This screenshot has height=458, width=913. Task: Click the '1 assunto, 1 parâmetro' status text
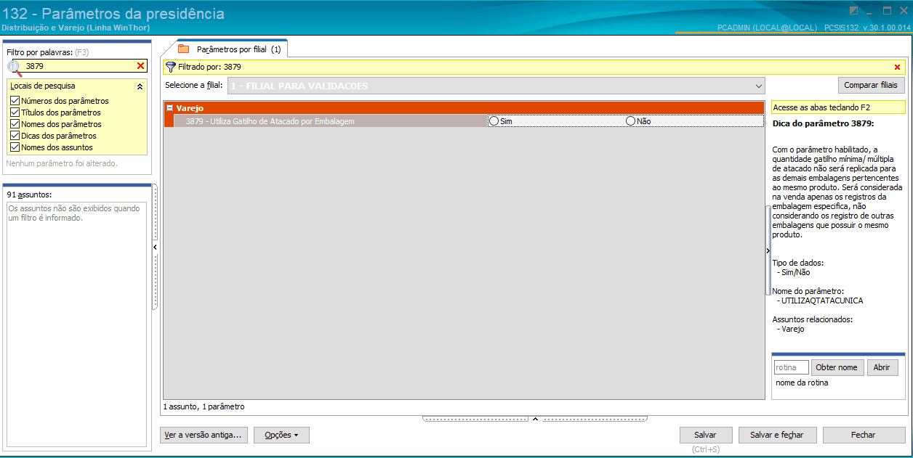tap(204, 406)
